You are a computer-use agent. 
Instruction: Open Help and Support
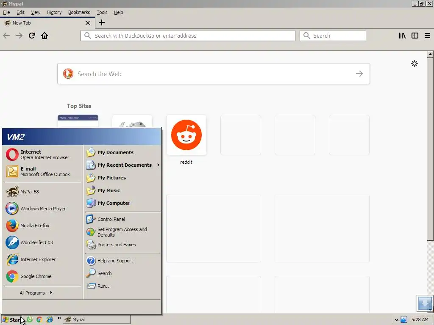pyautogui.click(x=122, y=261)
